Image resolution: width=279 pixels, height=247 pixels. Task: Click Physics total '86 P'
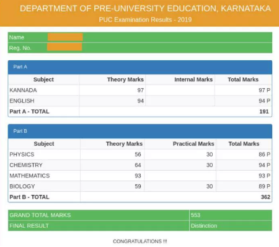(264, 155)
